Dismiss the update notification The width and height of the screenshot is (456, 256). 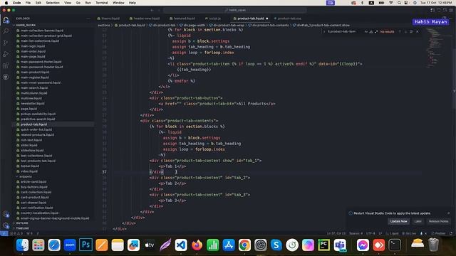pos(448,213)
